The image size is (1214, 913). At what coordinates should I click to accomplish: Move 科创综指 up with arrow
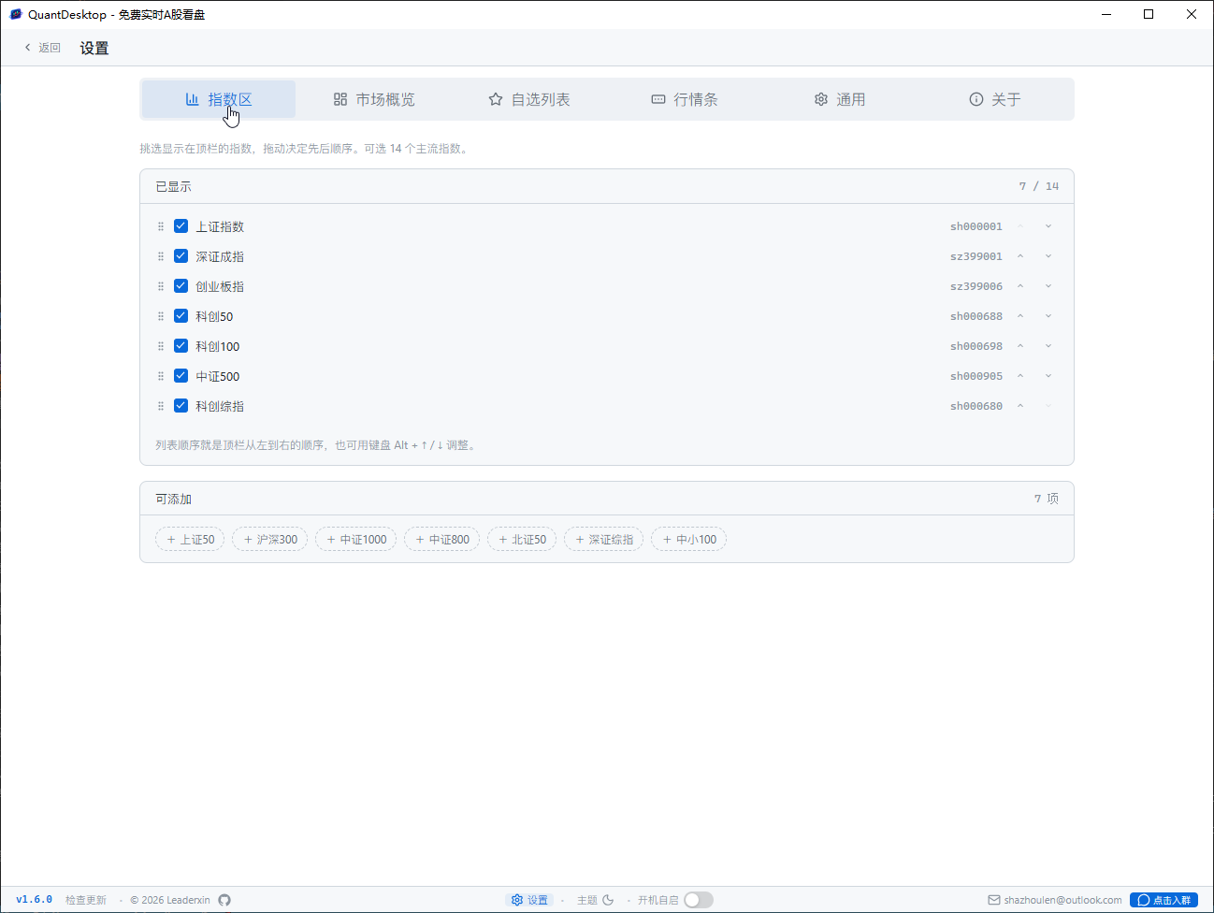(x=1020, y=406)
